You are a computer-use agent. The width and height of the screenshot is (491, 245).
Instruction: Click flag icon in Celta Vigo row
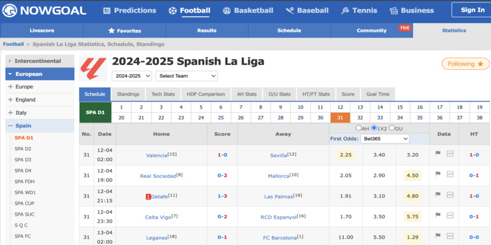[x=438, y=216]
